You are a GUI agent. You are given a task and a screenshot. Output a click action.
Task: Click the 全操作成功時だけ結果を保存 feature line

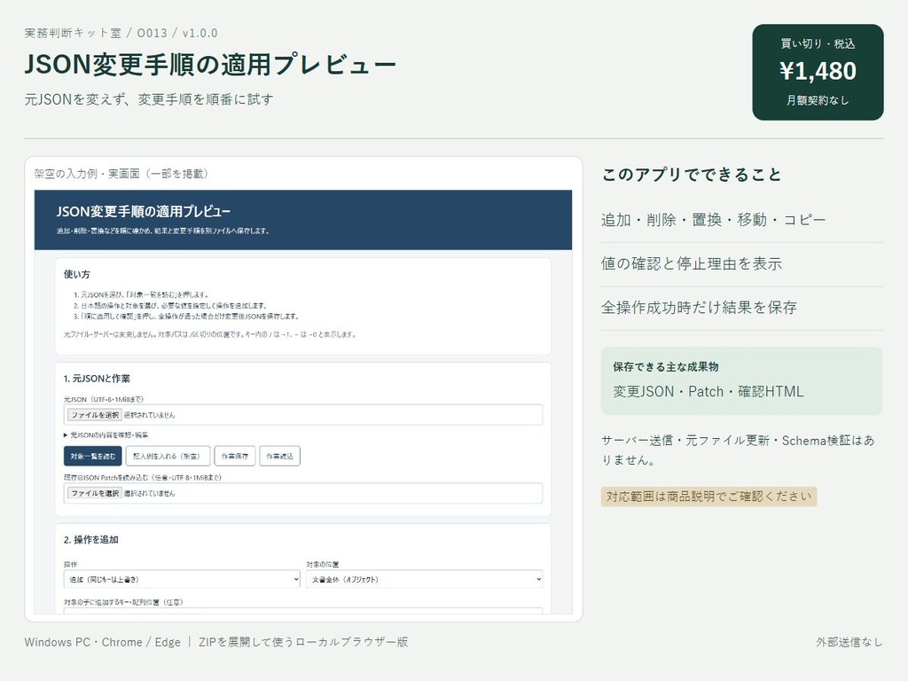(699, 308)
